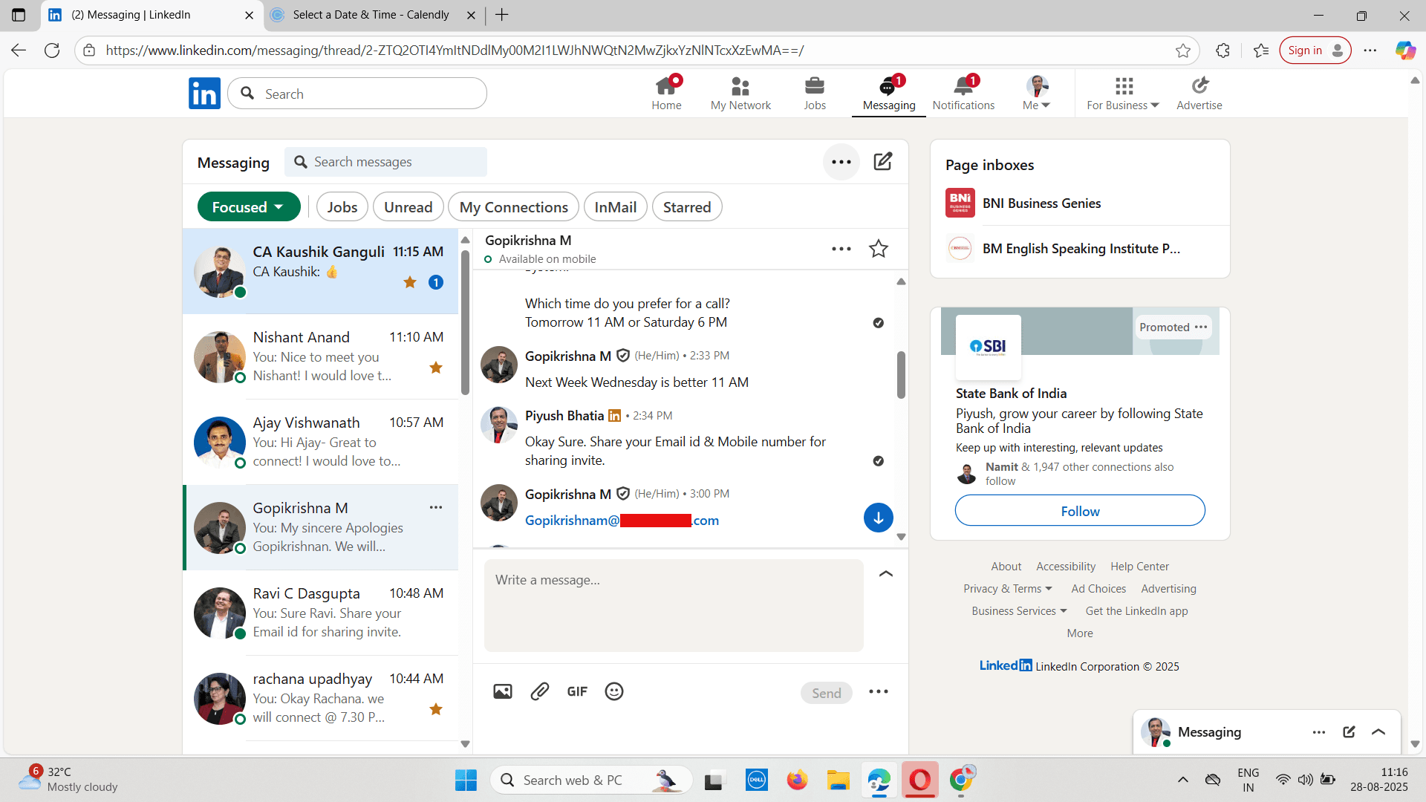Filter messages by InMail
Viewport: 1426px width, 802px height.
coord(616,207)
